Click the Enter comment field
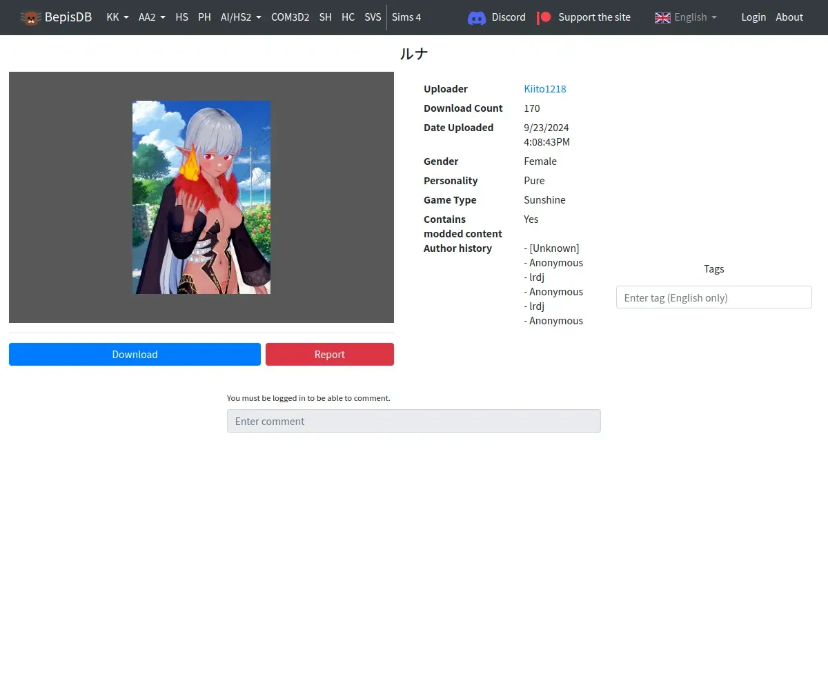The height and width of the screenshot is (690, 828). 414,421
